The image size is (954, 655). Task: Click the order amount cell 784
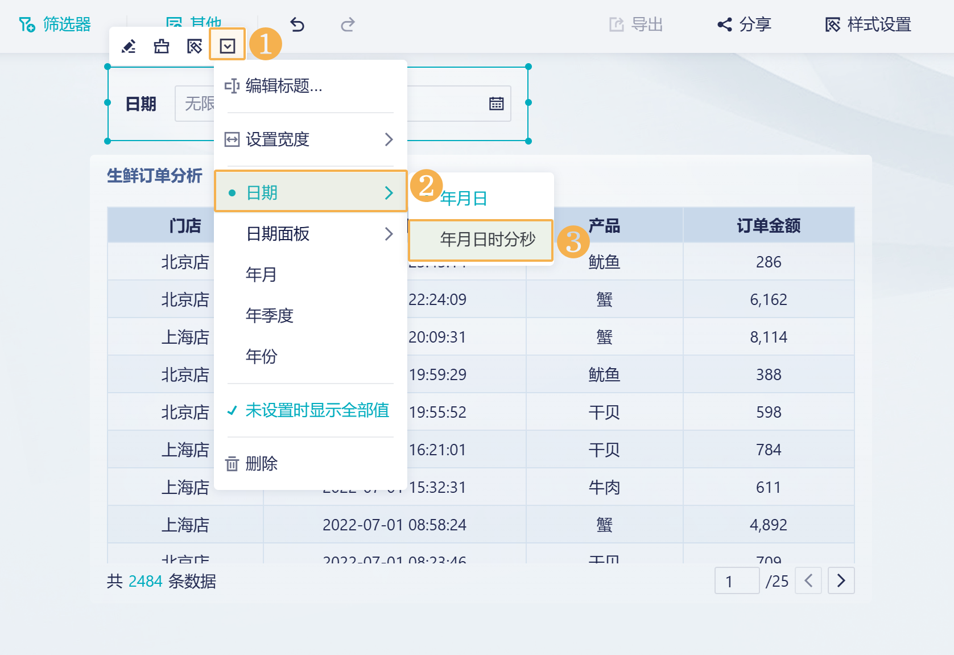(x=769, y=450)
